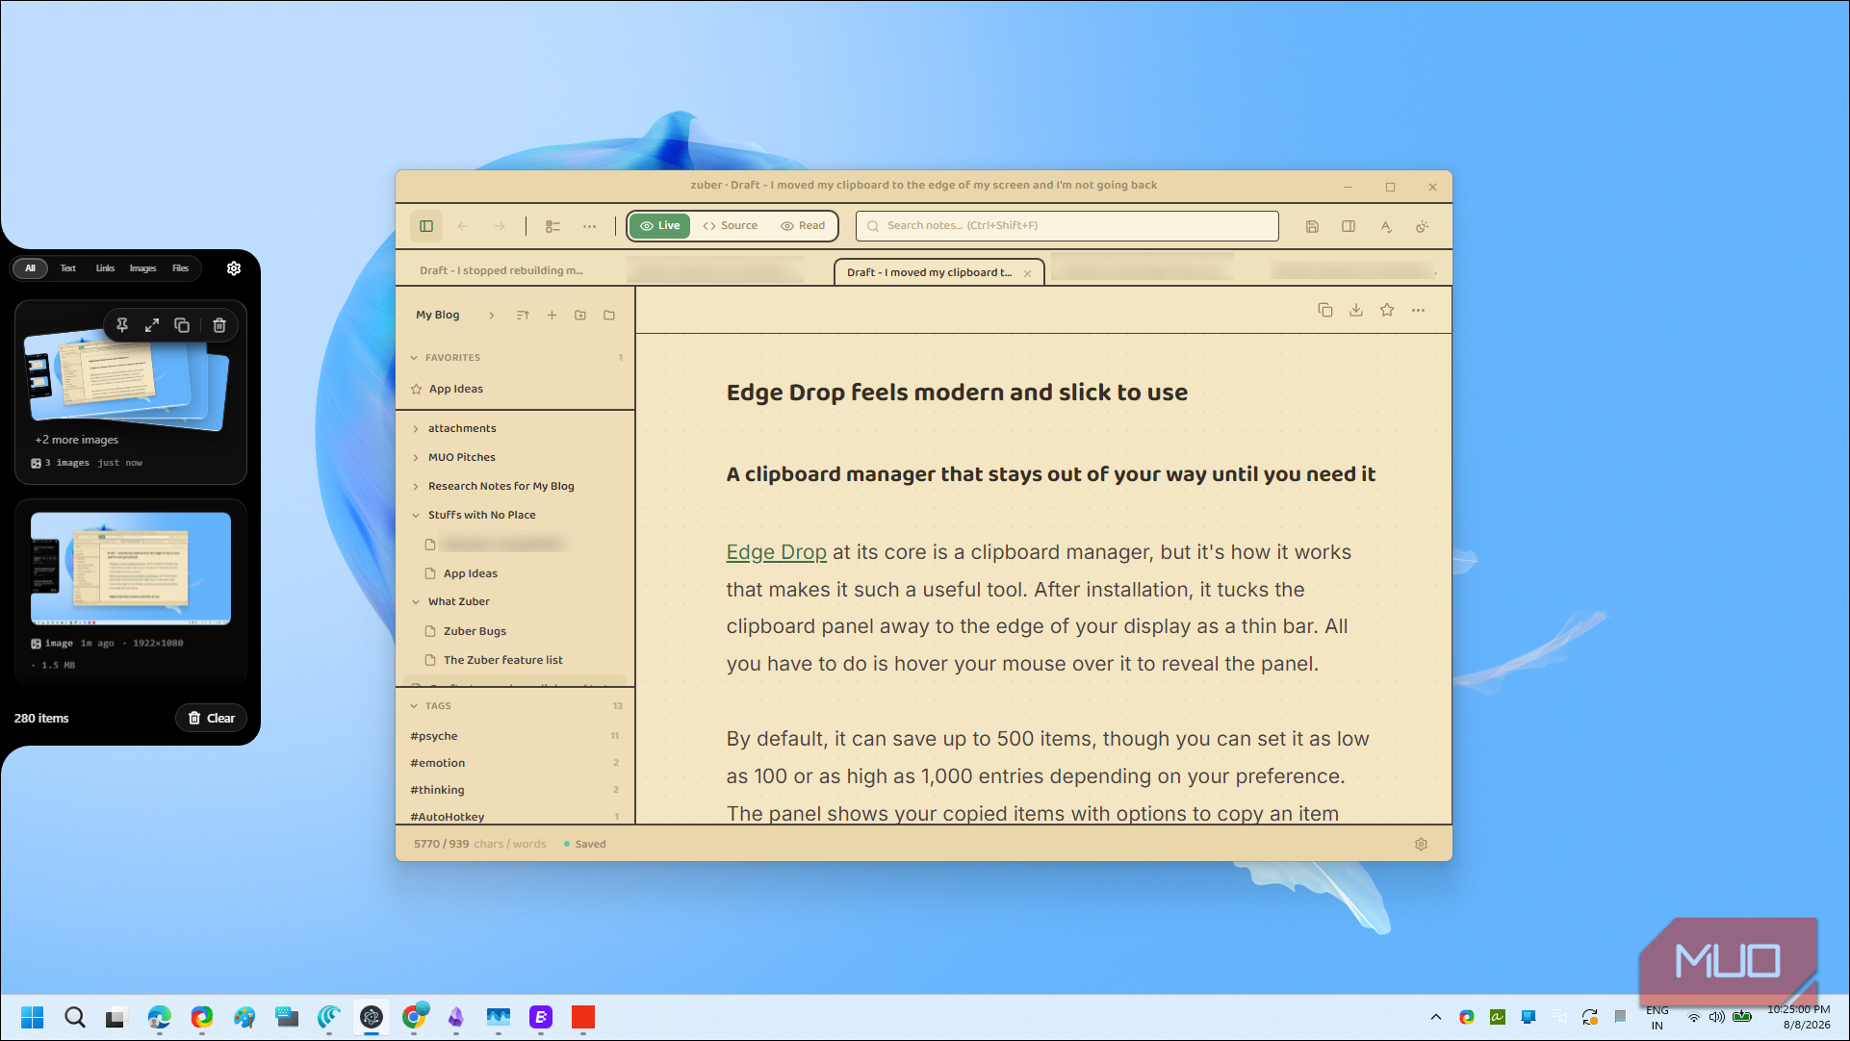Image resolution: width=1850 pixels, height=1041 pixels.
Task: Open the folder icon beside new folder
Action: (609, 315)
